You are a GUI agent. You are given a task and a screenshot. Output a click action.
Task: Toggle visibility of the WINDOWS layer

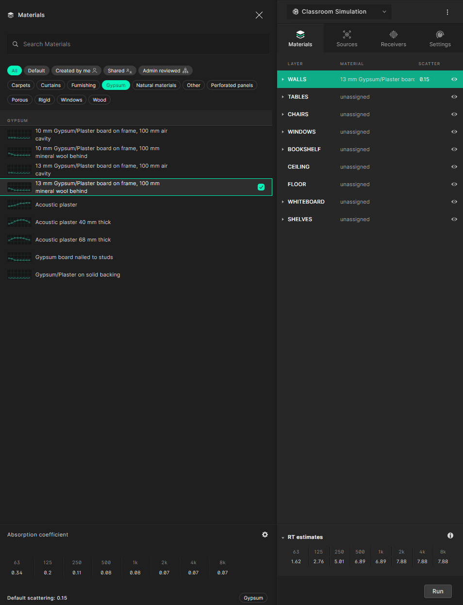click(x=454, y=132)
